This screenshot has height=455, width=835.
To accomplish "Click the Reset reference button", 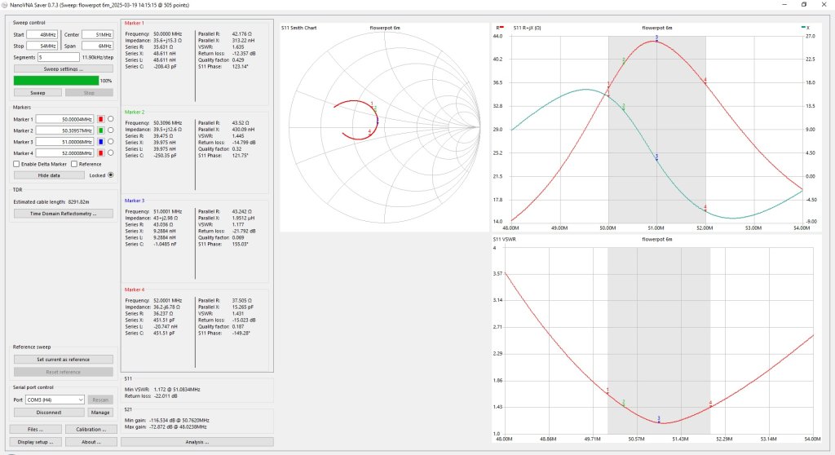I will [64, 372].
